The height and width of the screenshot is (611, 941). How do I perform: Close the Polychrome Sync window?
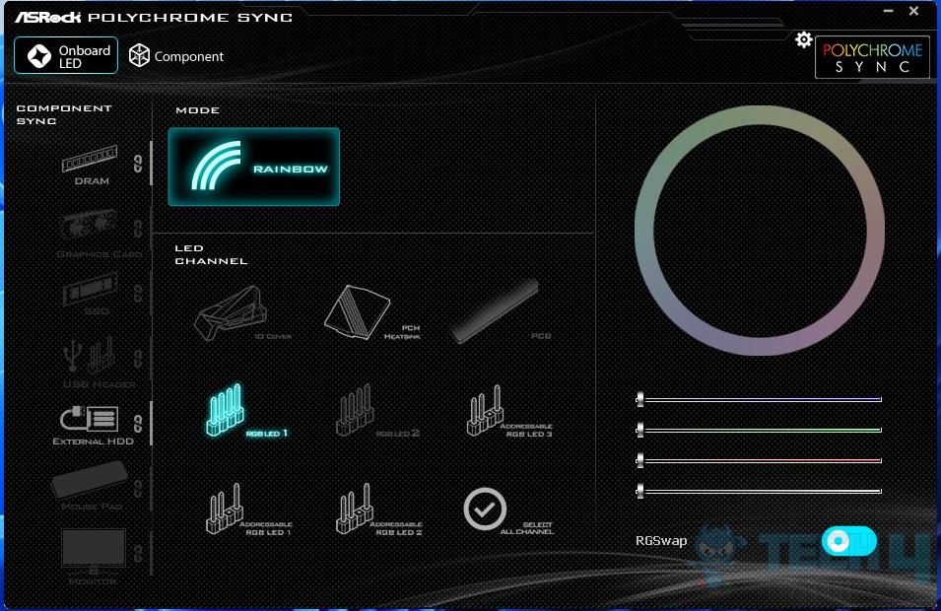(x=913, y=11)
